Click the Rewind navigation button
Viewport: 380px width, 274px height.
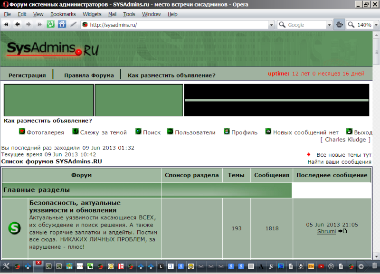coord(6,25)
